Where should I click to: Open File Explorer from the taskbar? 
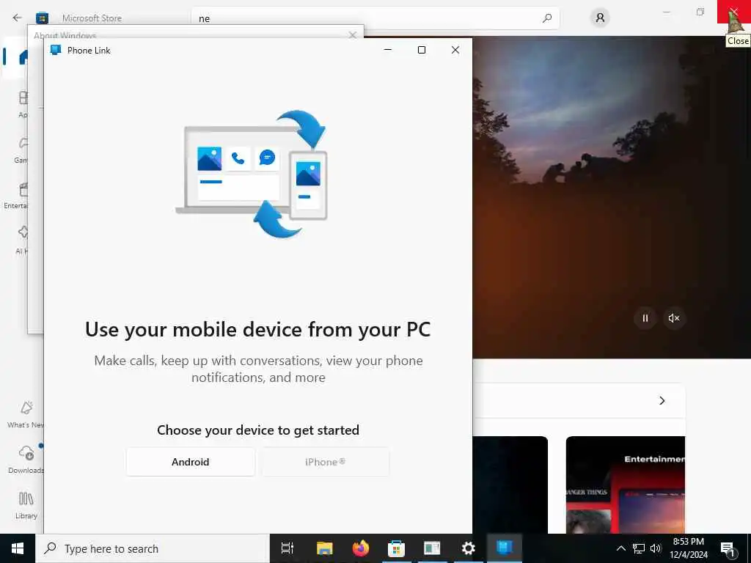324,548
